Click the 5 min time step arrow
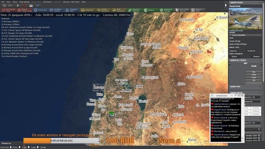This screenshot has height=149, width=265. click(29, 147)
